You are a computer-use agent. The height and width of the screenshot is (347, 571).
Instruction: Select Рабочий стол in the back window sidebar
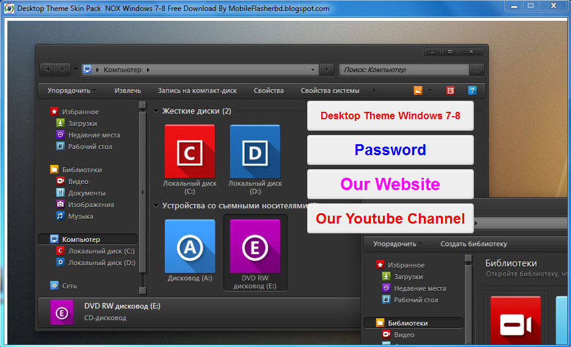click(416, 300)
